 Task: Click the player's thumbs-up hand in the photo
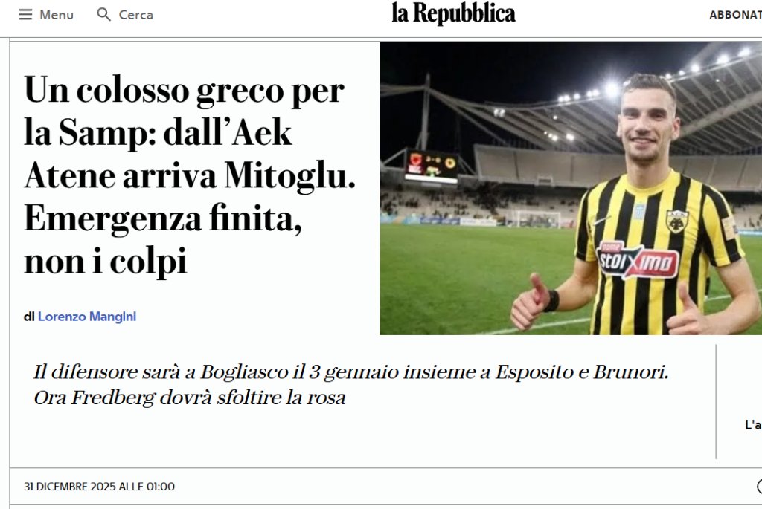click(531, 302)
